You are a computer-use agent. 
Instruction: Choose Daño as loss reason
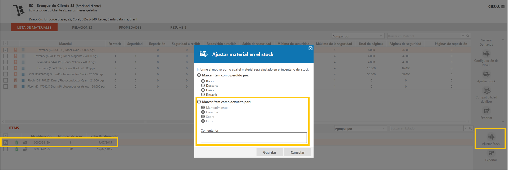[x=203, y=90]
